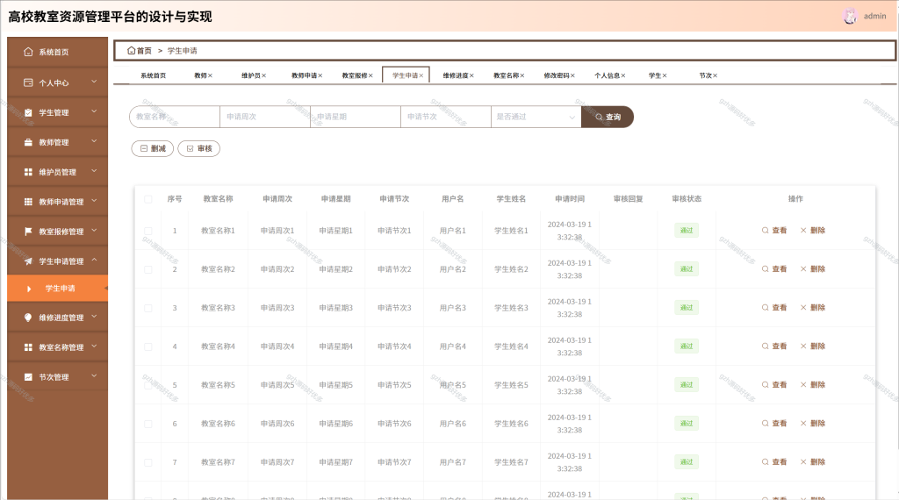Click the 删减 delete button

153,148
